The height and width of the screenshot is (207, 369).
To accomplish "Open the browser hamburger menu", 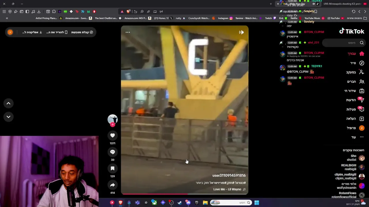I will click(x=4, y=11).
